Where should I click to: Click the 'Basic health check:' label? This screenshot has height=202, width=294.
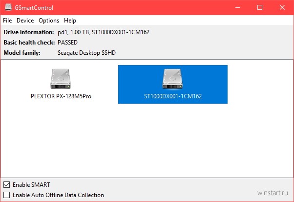pos(29,43)
